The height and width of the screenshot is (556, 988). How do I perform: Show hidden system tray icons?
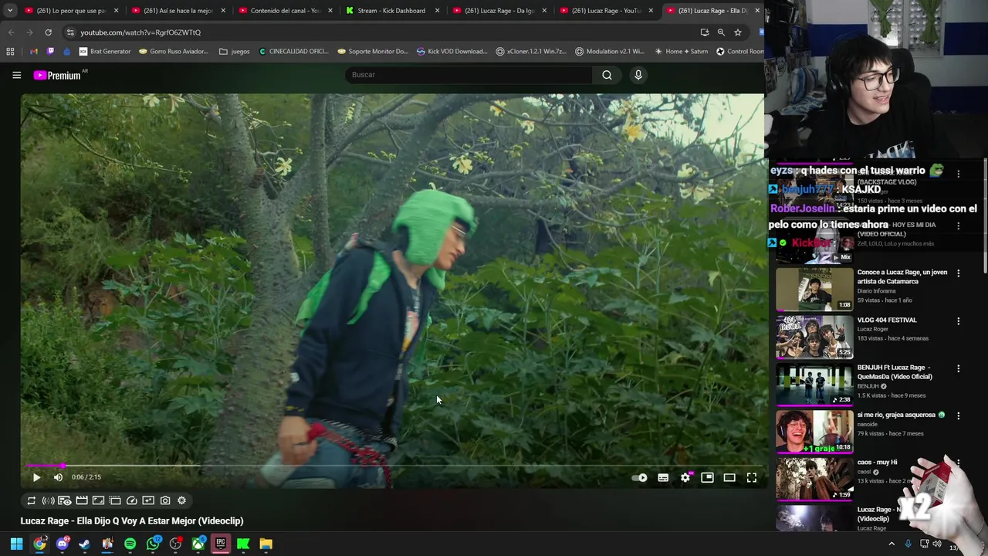(x=892, y=544)
